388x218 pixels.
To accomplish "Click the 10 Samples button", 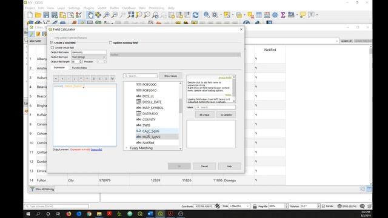I will click(x=226, y=114).
